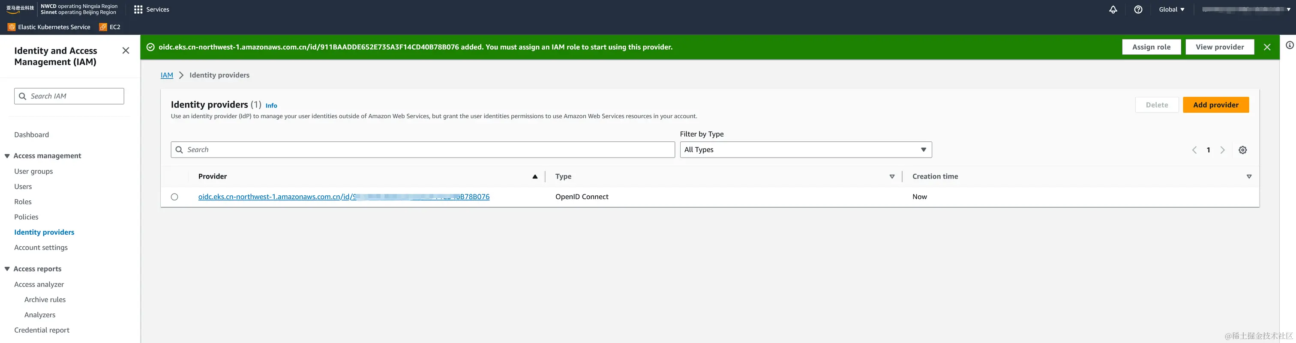This screenshot has height=343, width=1296.
Task: Open table preferences gear icon
Action: pos(1242,150)
